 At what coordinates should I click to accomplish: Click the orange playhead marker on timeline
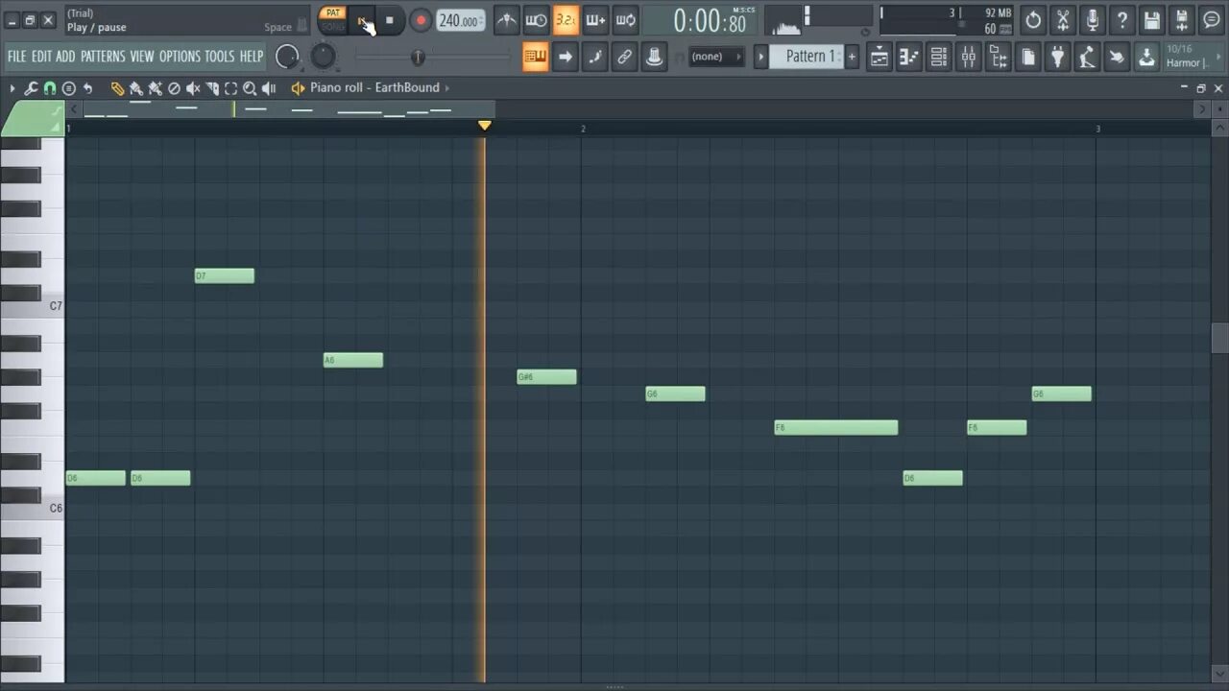(x=485, y=126)
